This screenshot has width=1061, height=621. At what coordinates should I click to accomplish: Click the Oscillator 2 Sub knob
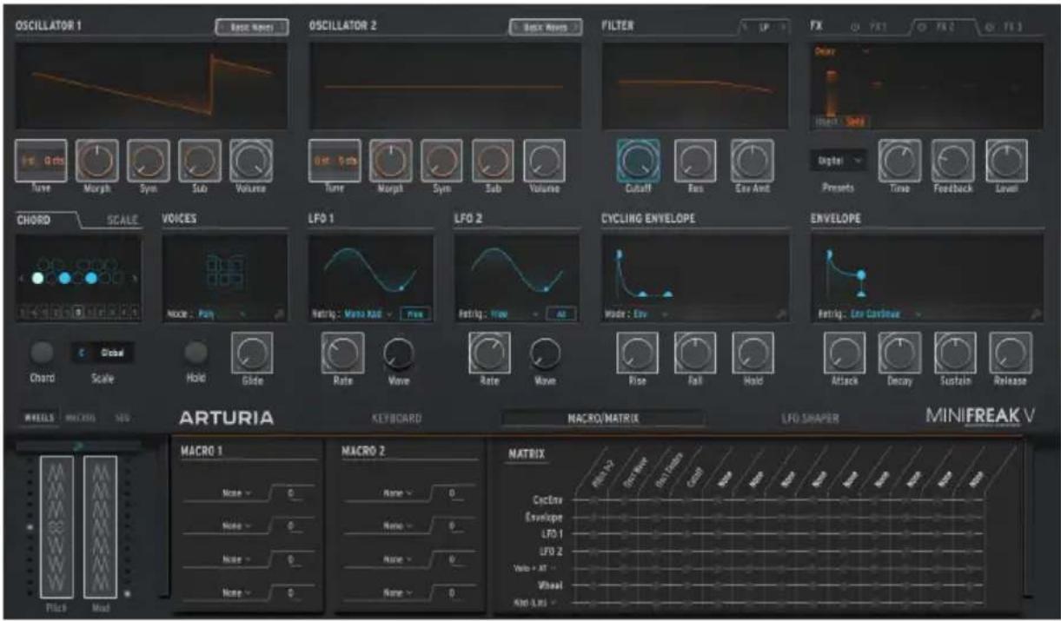(x=493, y=160)
